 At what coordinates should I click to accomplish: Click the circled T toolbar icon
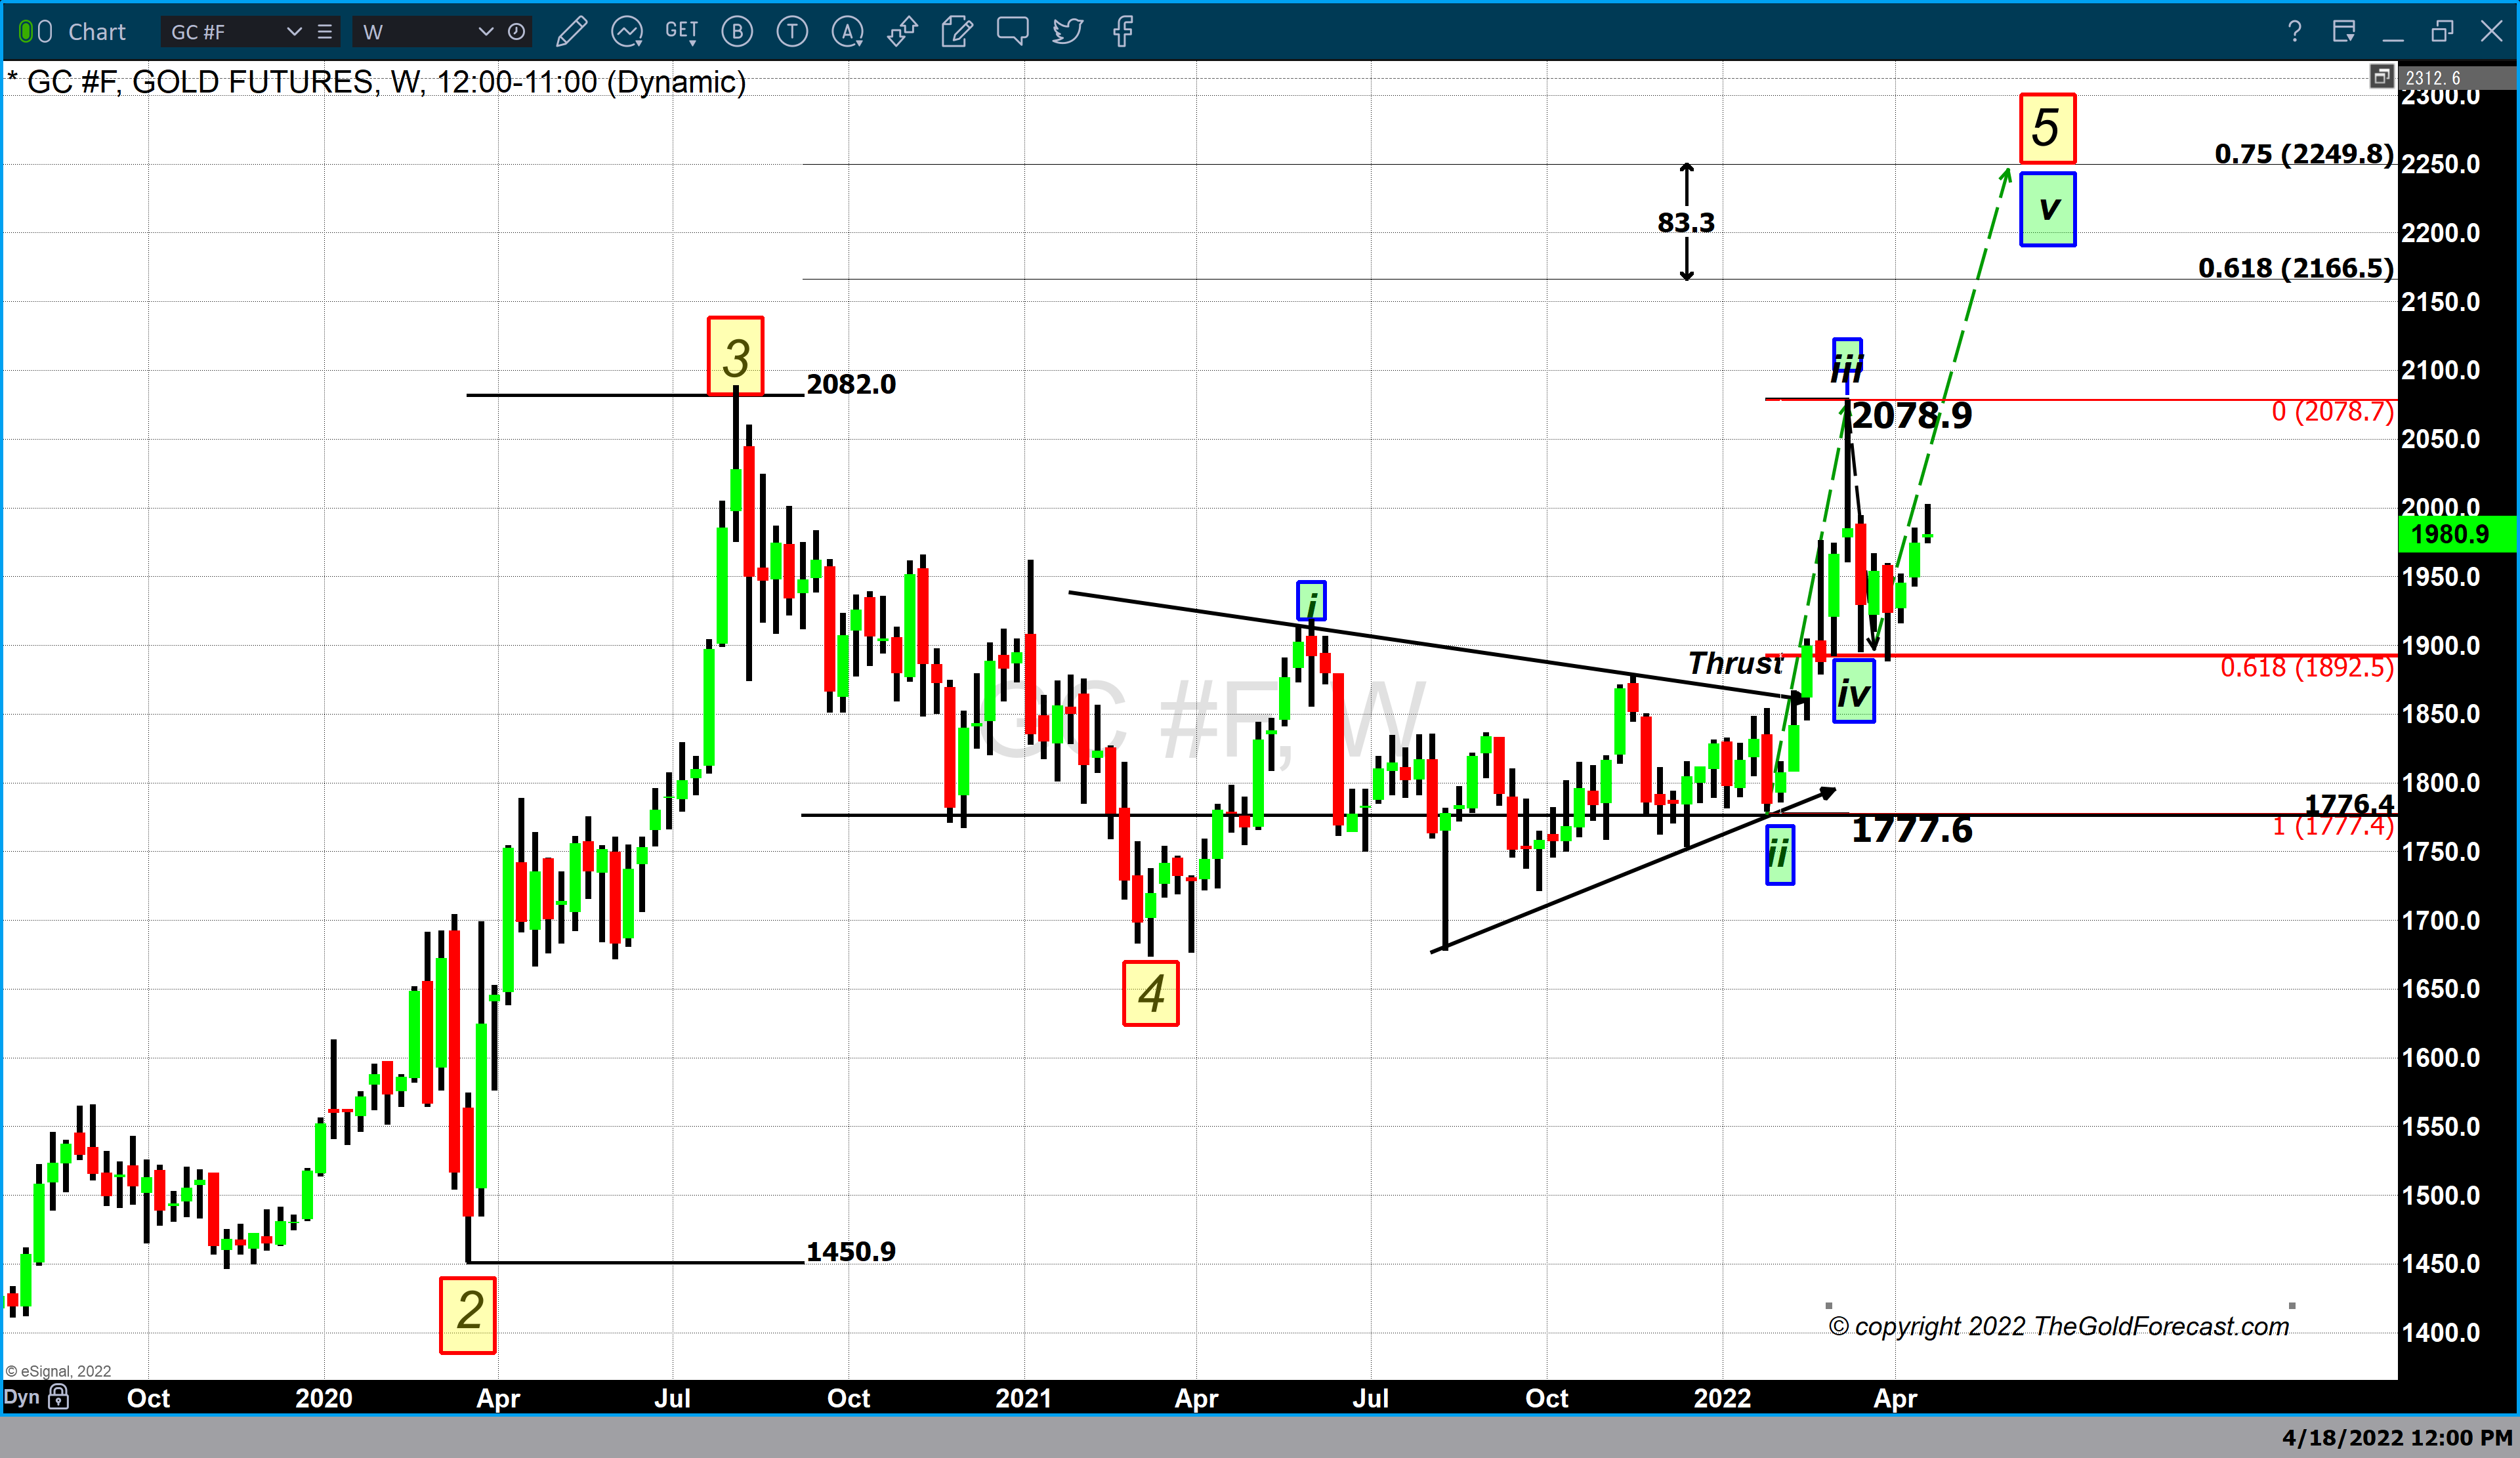[792, 32]
